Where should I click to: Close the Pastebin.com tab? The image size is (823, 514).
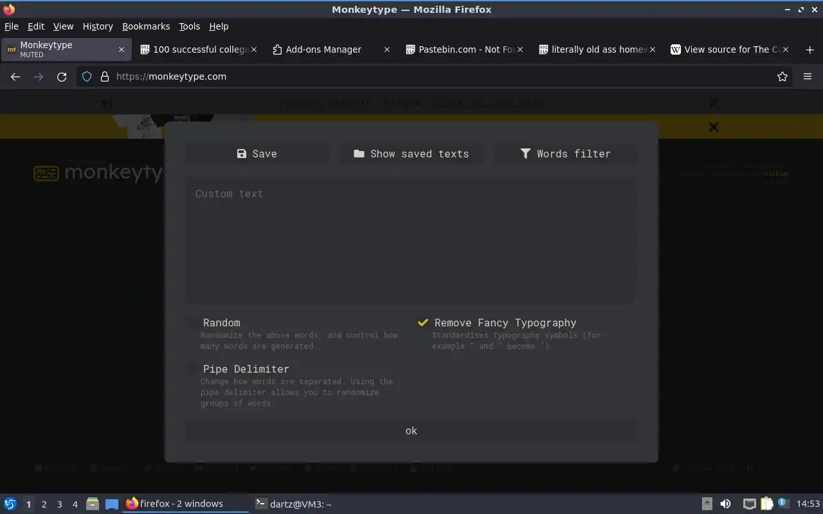520,49
